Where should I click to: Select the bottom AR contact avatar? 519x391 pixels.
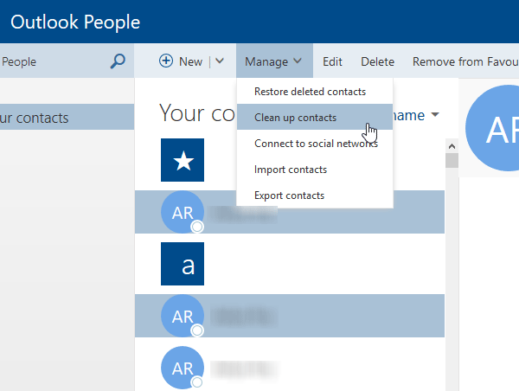(x=183, y=368)
